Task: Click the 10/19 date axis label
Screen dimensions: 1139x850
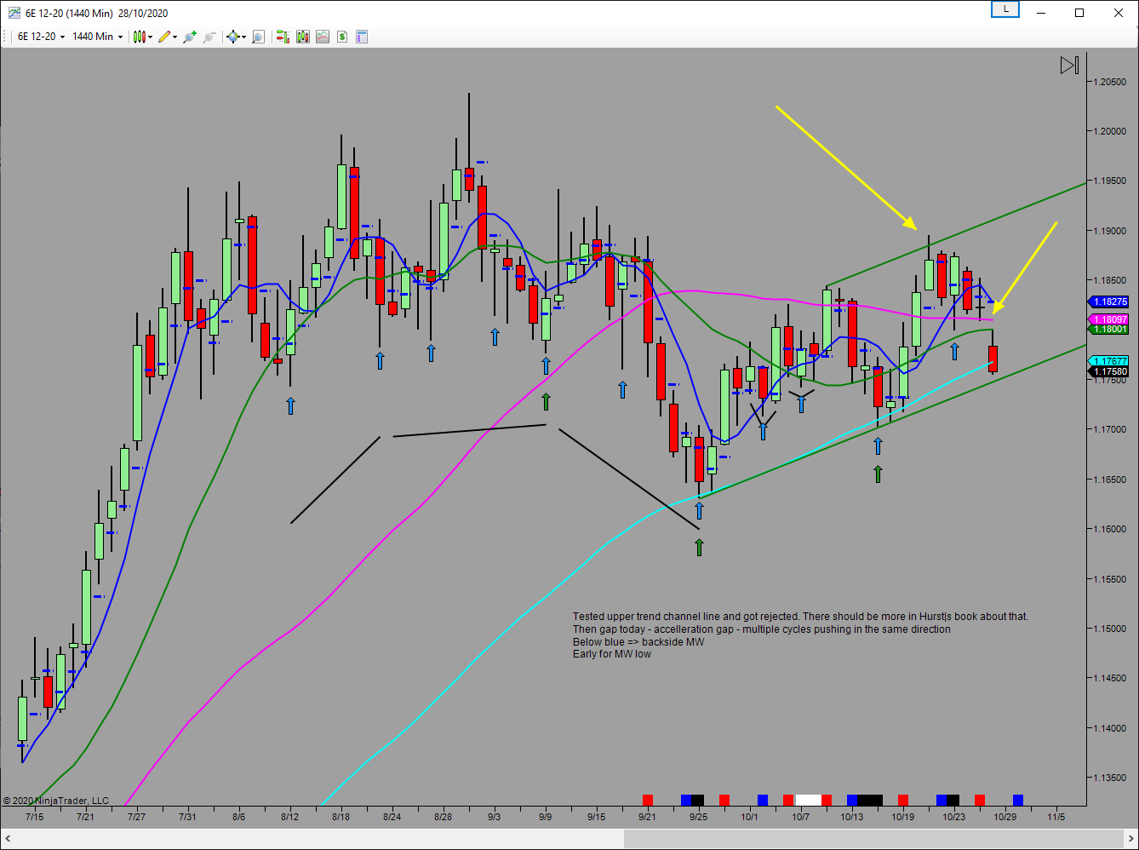Action: click(x=902, y=817)
